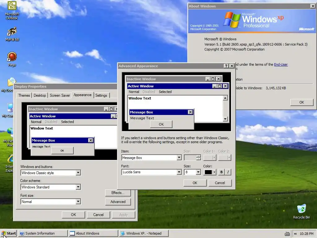
Task: Close the About Windows dialog
Action: point(313,6)
